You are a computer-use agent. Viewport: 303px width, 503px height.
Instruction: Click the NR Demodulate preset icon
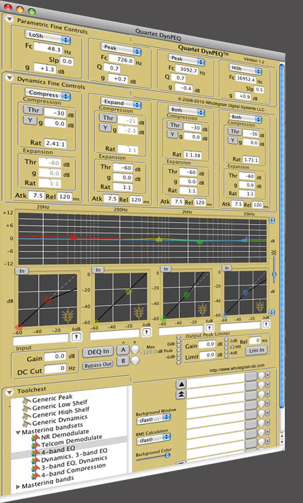pyautogui.click(x=36, y=438)
